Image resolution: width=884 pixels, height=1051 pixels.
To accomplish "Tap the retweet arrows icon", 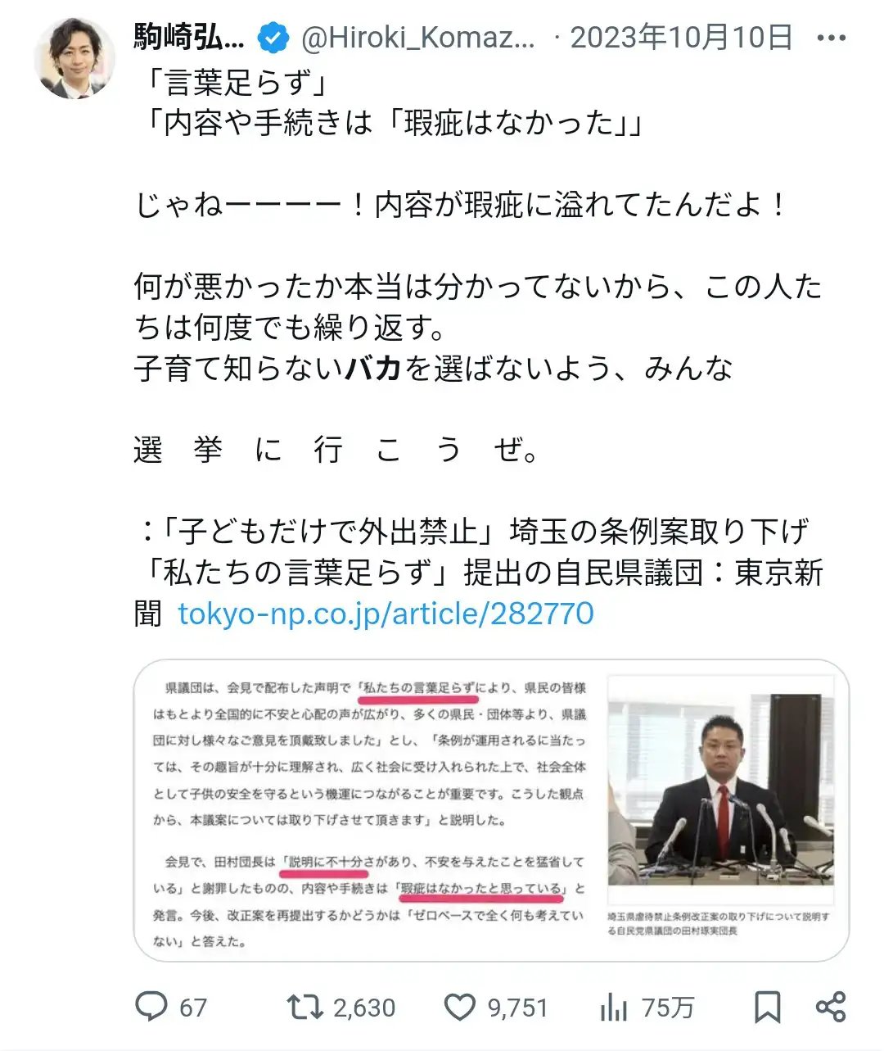I will pyautogui.click(x=304, y=1007).
